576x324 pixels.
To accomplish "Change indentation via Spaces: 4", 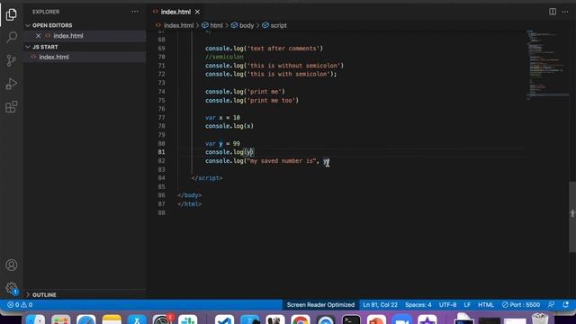I will pos(418,305).
